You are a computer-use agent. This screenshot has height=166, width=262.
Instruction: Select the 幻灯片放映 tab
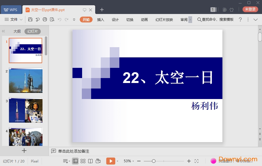164,20
